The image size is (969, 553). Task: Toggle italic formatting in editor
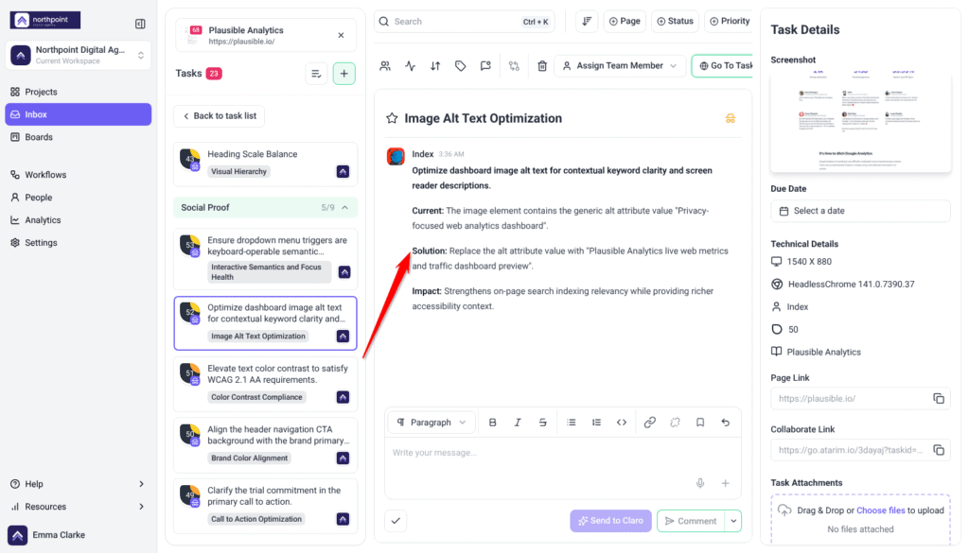518,423
